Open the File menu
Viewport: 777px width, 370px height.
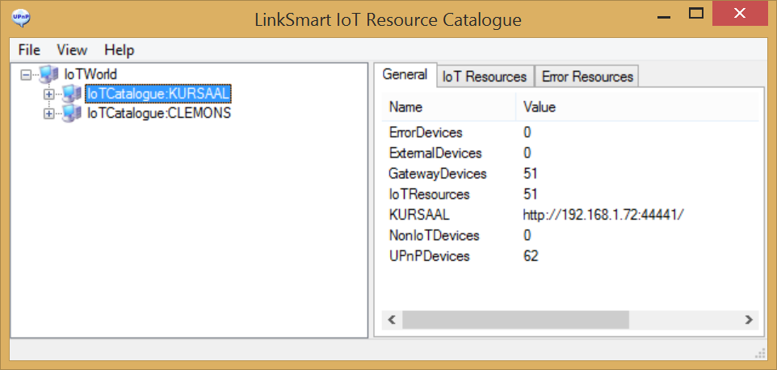pyautogui.click(x=29, y=50)
